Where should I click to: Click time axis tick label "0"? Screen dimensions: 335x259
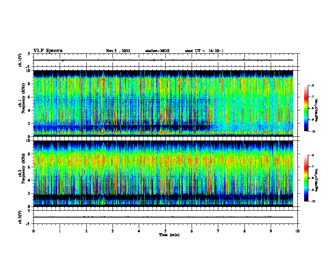[x=33, y=231]
